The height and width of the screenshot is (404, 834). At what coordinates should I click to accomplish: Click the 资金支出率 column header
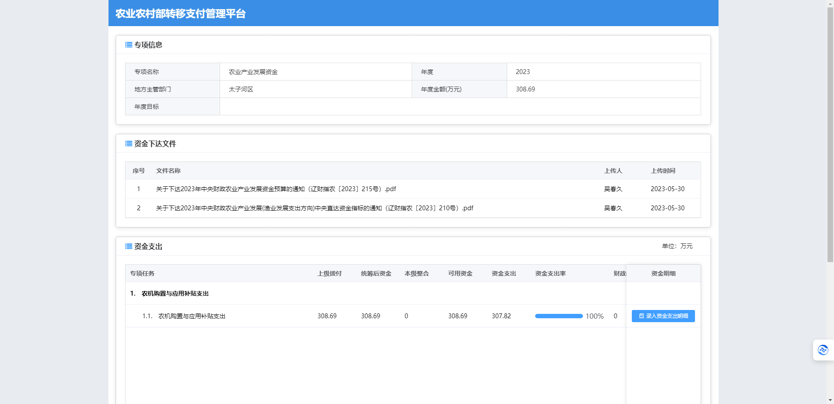pos(550,273)
